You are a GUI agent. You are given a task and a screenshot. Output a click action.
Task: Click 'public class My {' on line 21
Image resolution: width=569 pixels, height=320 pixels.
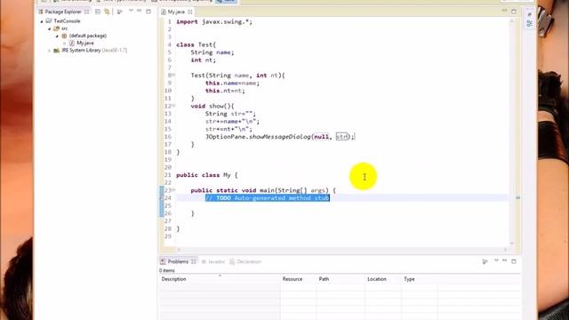pyautogui.click(x=207, y=175)
